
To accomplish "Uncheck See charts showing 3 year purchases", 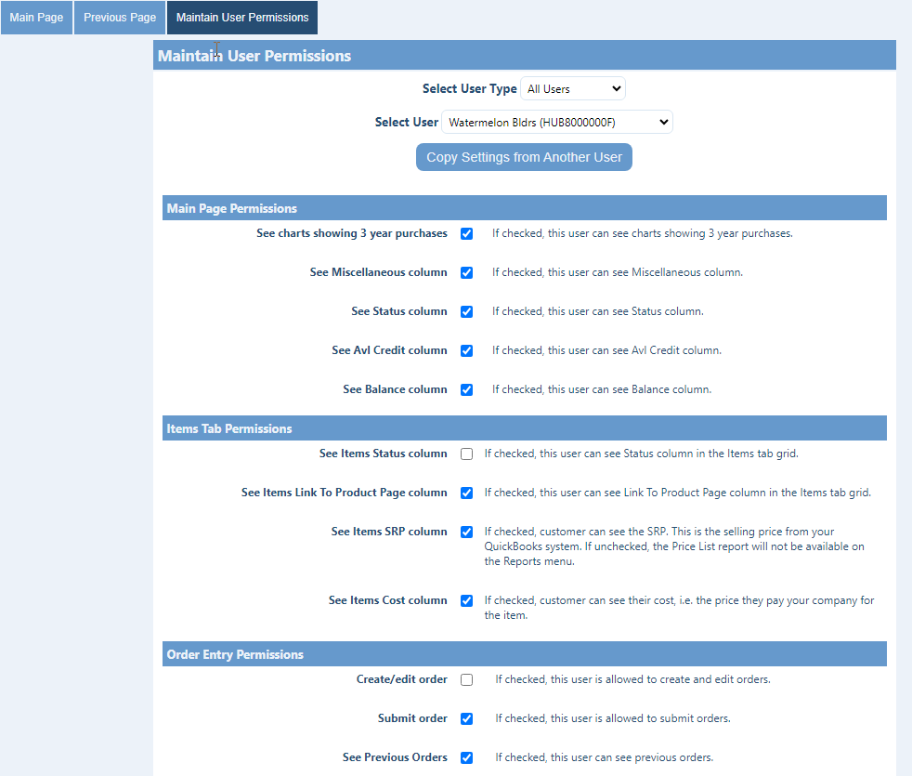I will coord(467,234).
